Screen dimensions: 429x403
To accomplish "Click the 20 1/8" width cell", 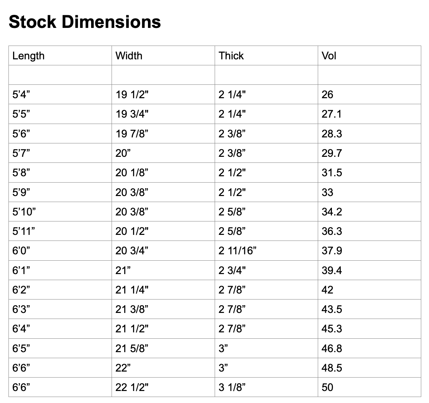I will point(132,173).
